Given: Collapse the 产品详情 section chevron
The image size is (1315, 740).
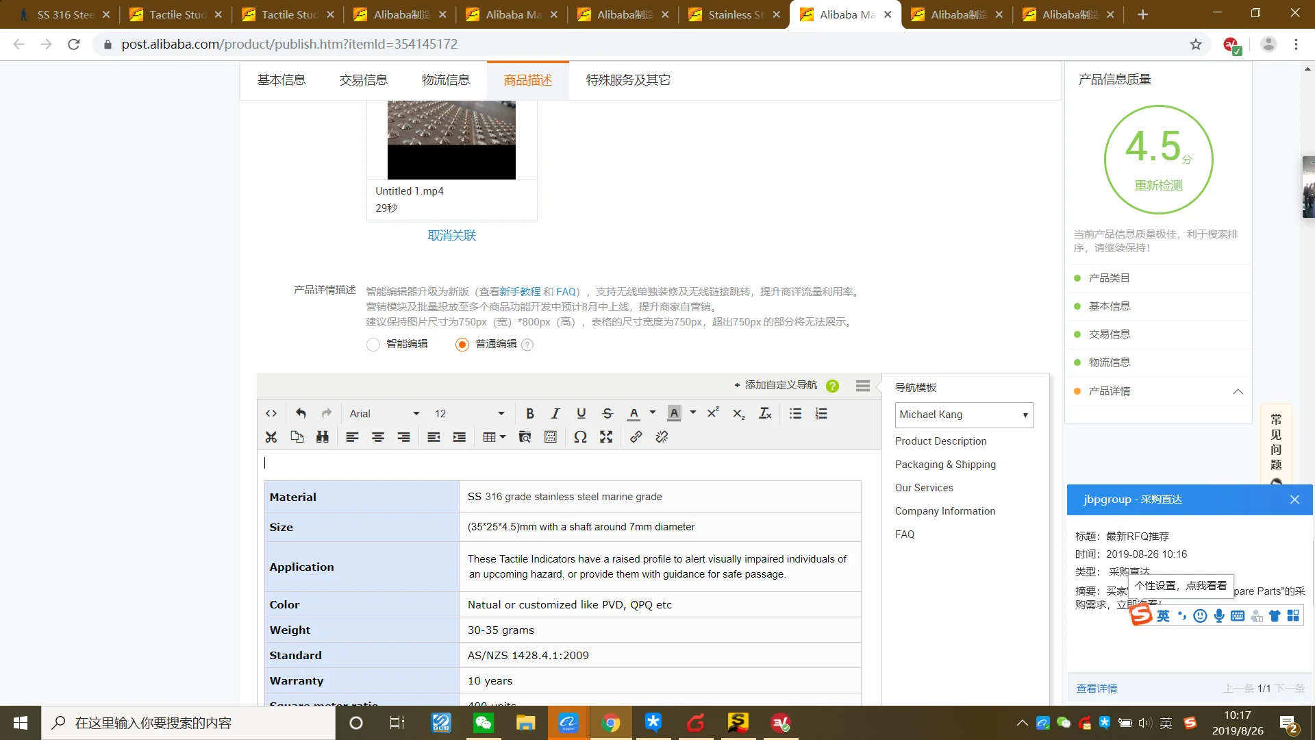Looking at the screenshot, I should coord(1238,391).
